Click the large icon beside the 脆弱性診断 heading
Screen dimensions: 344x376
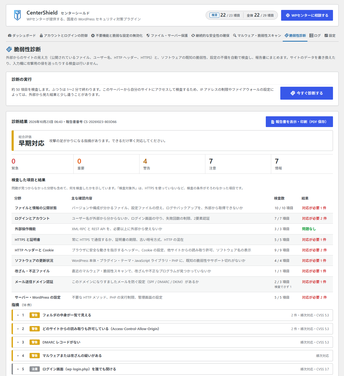click(x=9, y=49)
